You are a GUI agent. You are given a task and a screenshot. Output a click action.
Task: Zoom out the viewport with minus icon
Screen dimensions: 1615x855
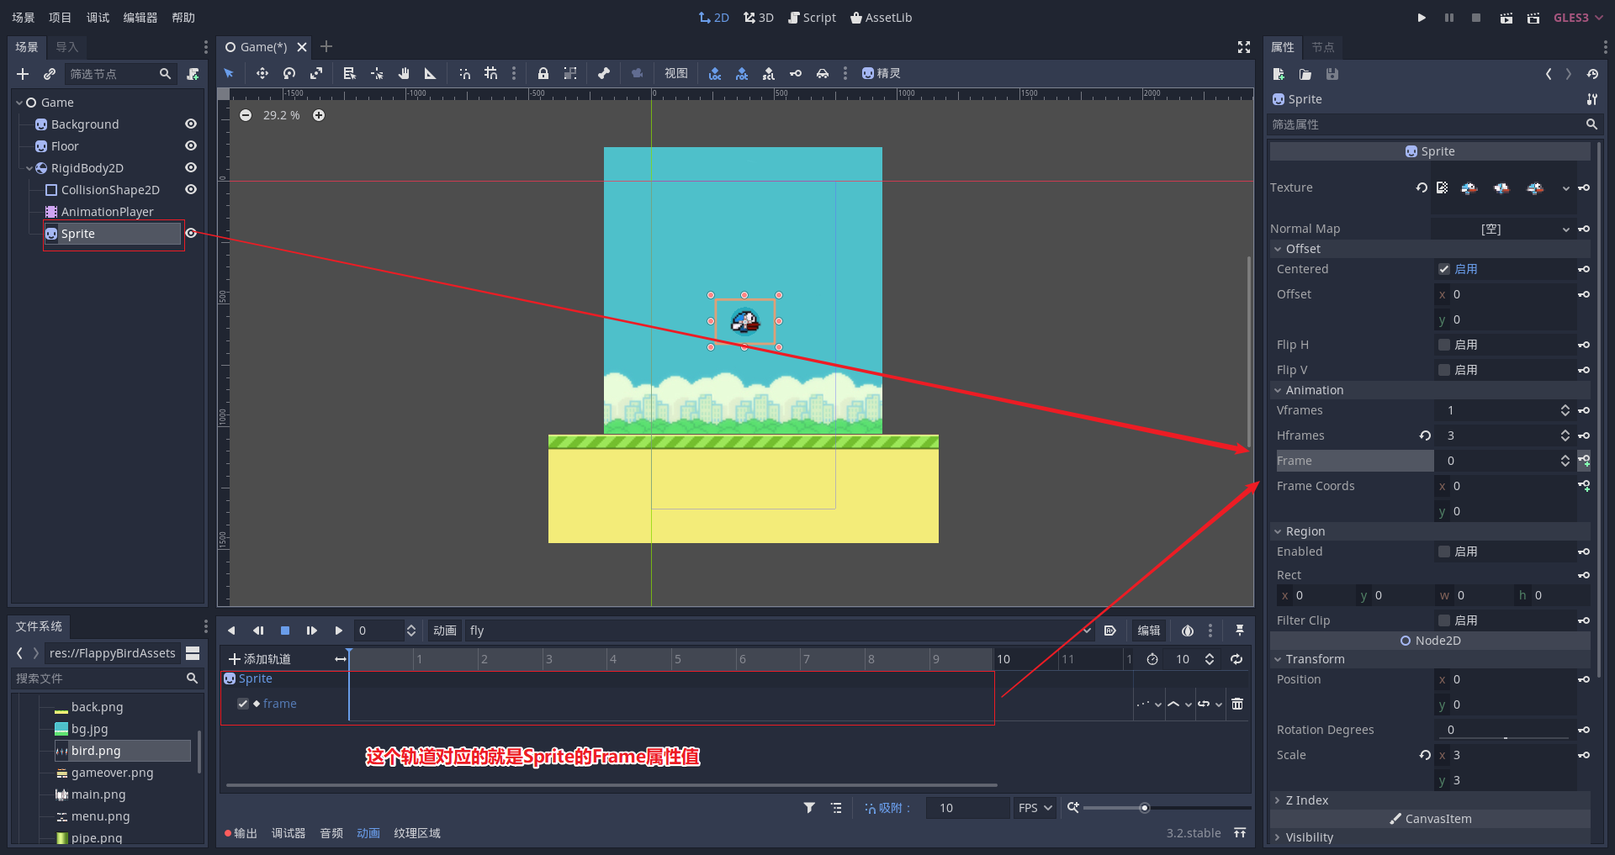tap(246, 115)
